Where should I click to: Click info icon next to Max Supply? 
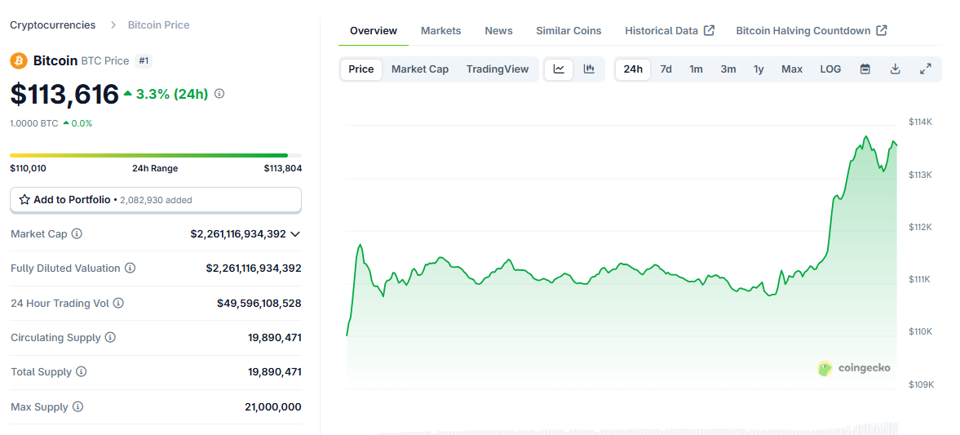click(77, 407)
